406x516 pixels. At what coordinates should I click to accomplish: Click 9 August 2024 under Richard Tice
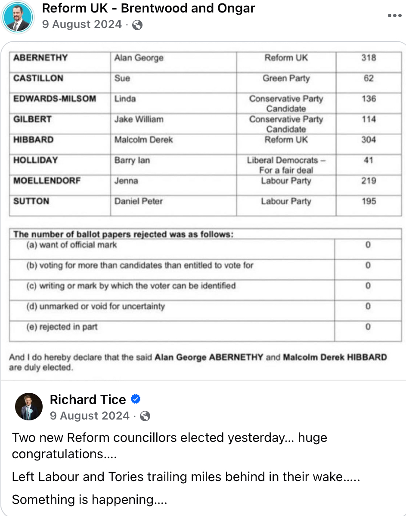pyautogui.click(x=90, y=416)
